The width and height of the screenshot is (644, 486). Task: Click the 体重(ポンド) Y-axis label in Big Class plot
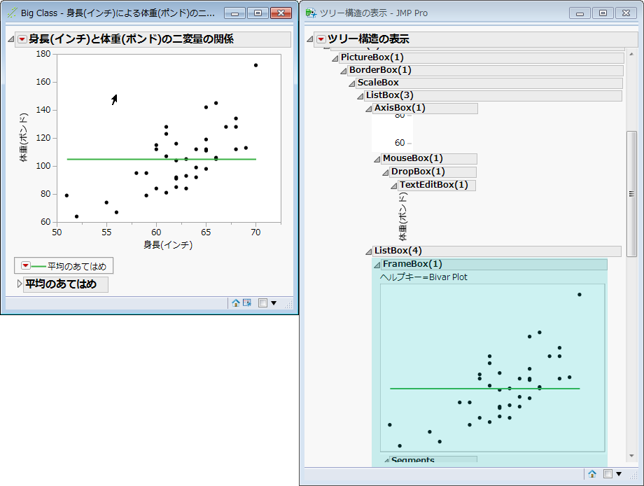point(23,137)
